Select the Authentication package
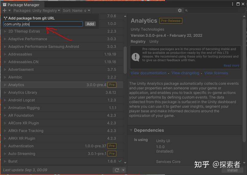247x175 pixels. [x=62, y=146]
